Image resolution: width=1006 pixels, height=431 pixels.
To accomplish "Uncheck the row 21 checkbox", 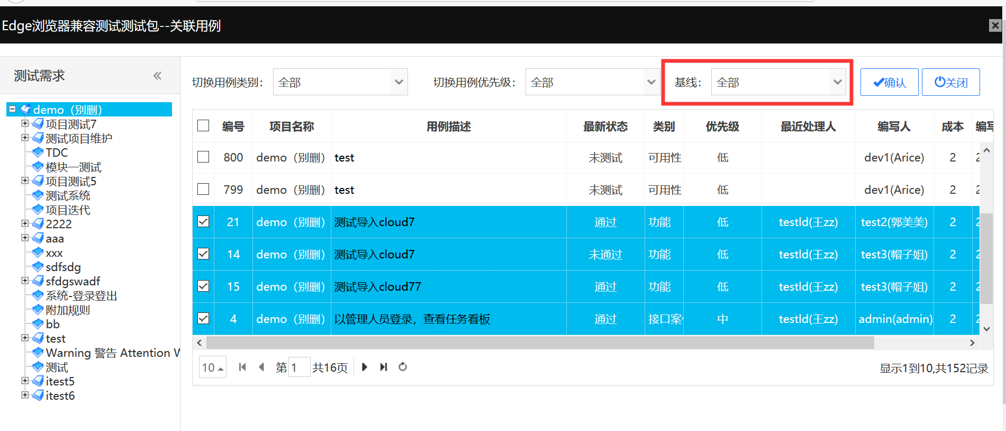I will [x=203, y=222].
